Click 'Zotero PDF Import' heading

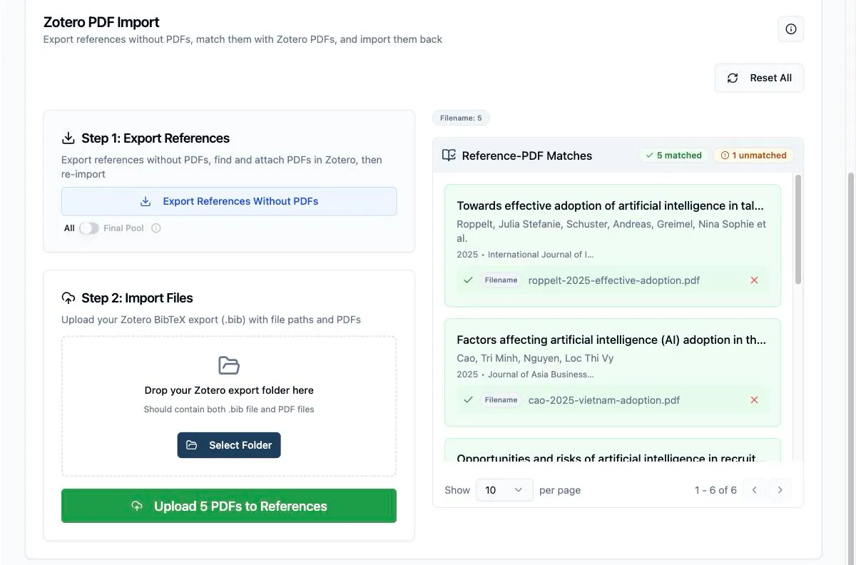click(101, 22)
